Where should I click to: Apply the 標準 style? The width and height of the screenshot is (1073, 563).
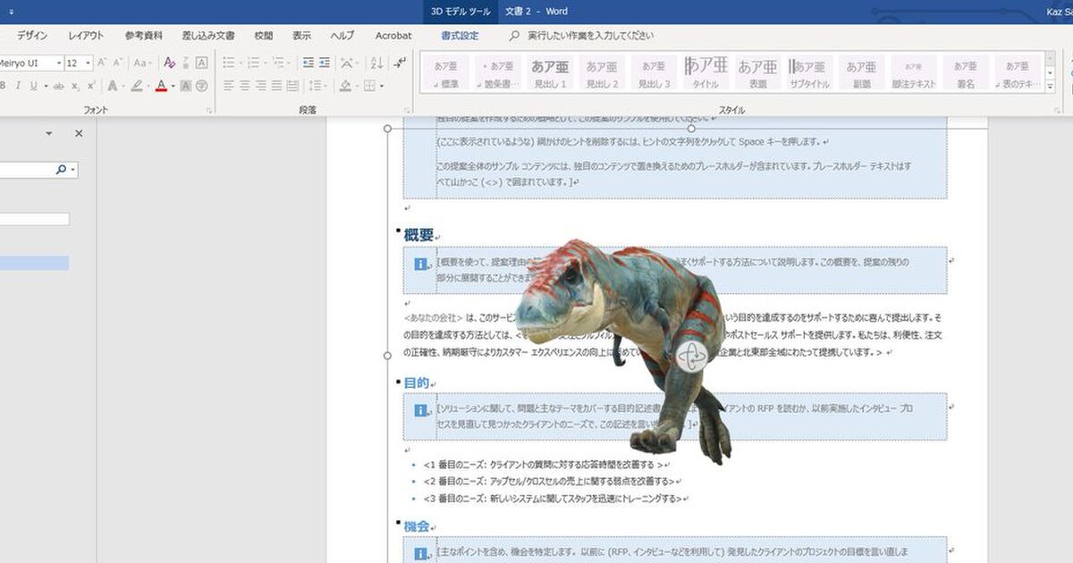tap(446, 73)
